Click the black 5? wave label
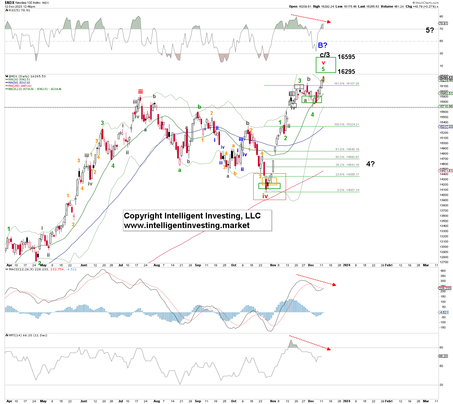Viewport: 453px width, 404px height. click(430, 30)
